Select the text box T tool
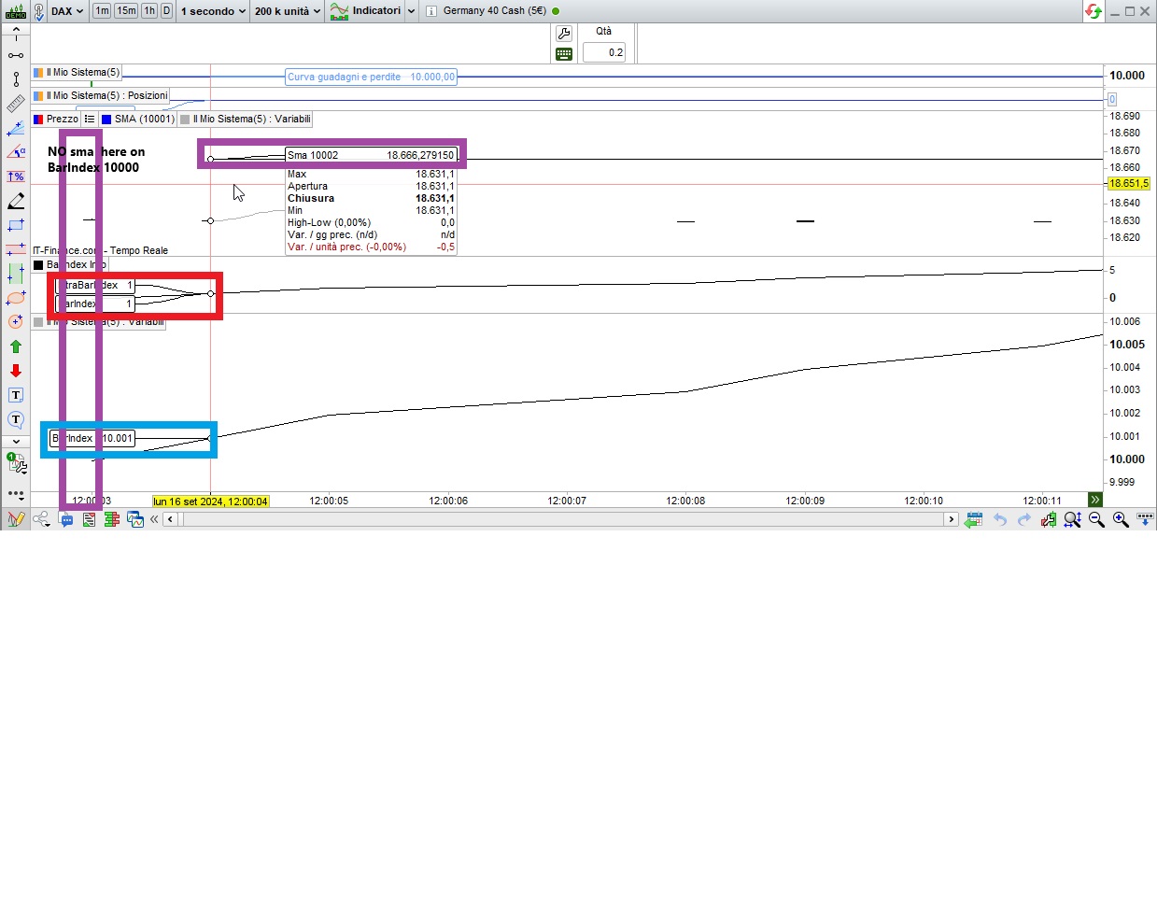Screen dimensions: 1157x904 click(16, 395)
